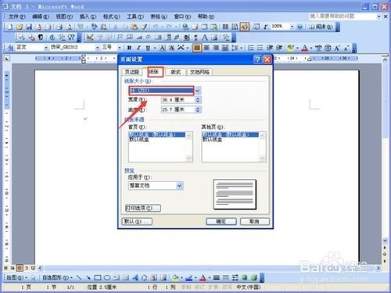Click the Bold button in formatting toolbar
The height and width of the screenshot is (293, 391).
(x=129, y=48)
